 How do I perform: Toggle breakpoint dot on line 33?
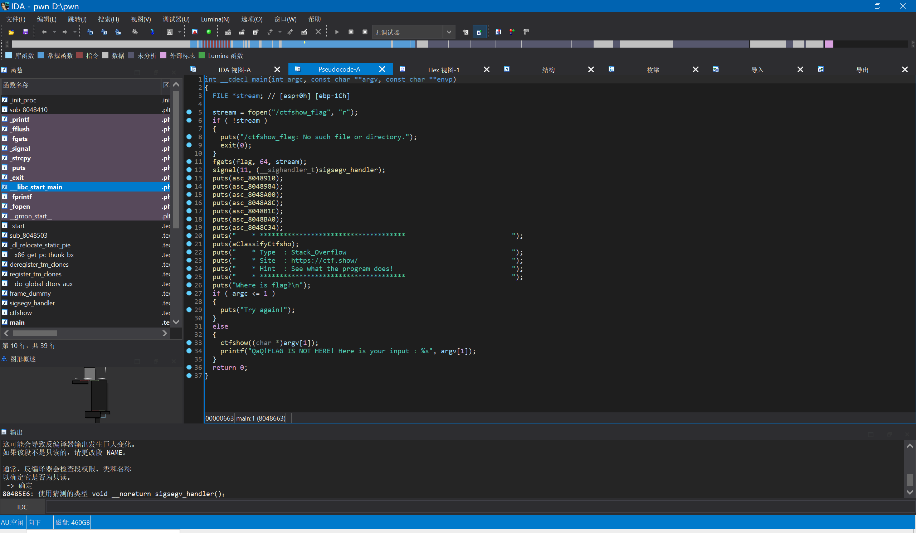coord(189,343)
